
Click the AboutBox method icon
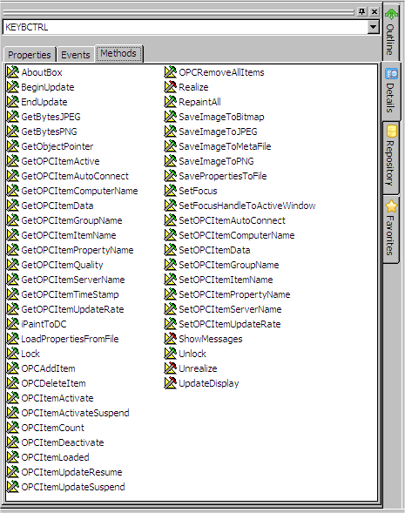[13, 72]
